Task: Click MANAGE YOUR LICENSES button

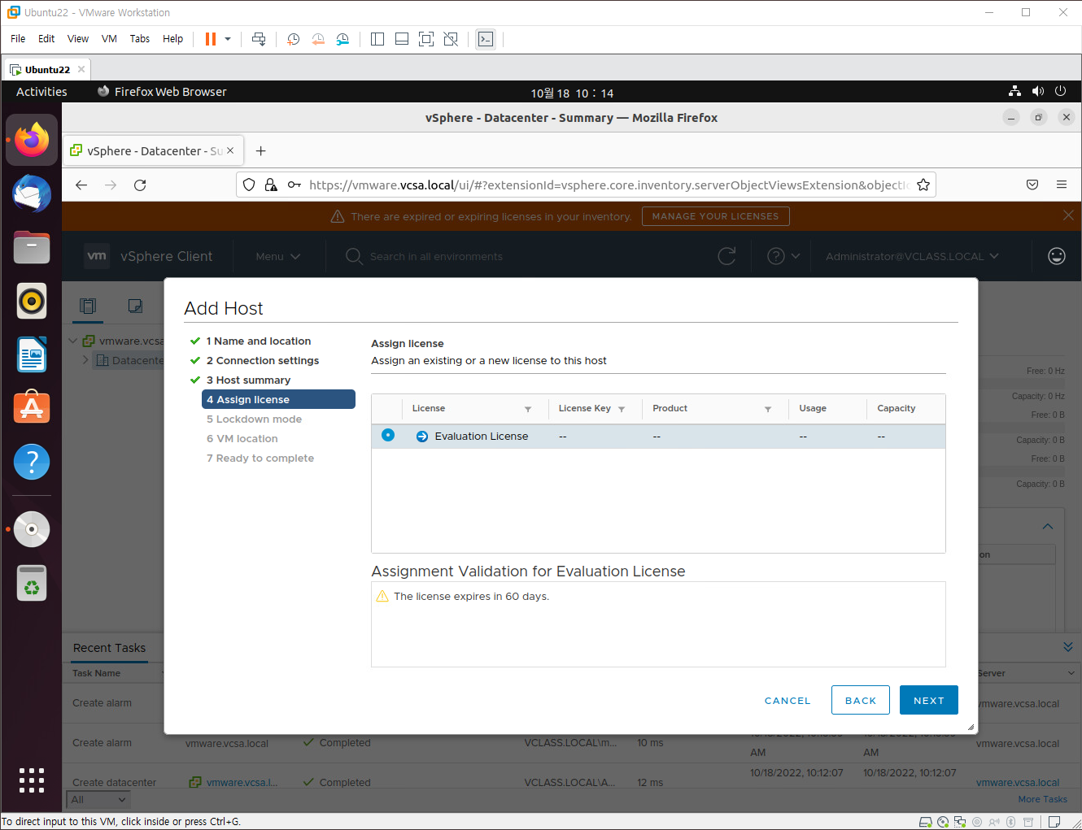Action: pos(715,216)
